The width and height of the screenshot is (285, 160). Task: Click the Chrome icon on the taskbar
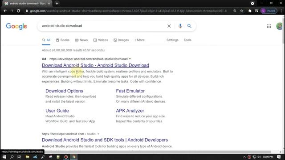pos(74,157)
